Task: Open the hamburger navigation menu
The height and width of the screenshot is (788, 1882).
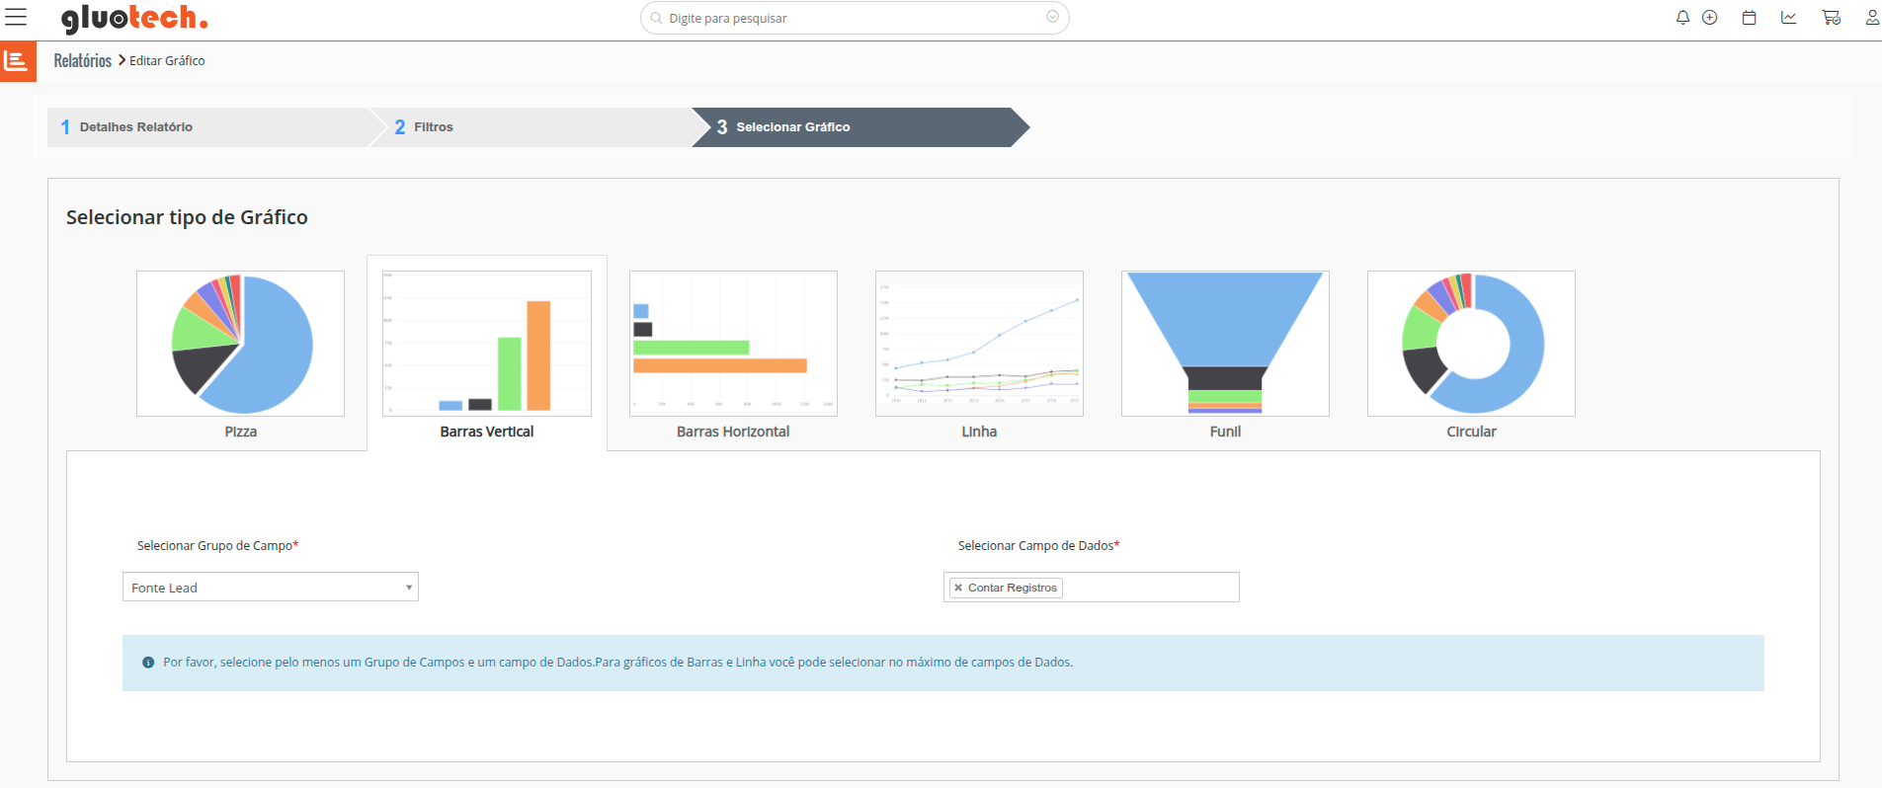Action: pos(16,17)
